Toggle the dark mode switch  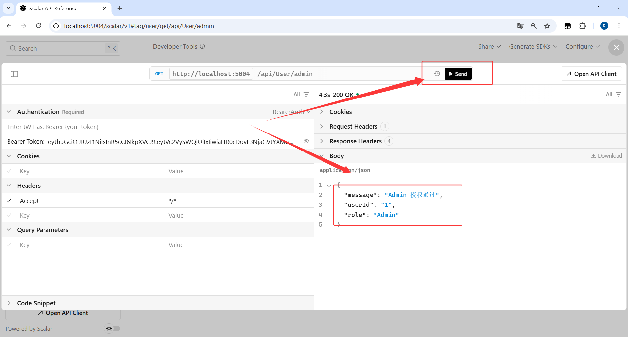click(x=112, y=328)
